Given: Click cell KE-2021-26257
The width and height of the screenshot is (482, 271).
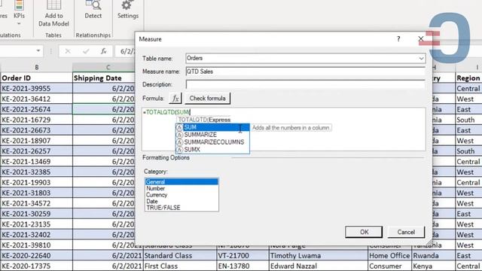Looking at the screenshot, I should click(x=37, y=151).
